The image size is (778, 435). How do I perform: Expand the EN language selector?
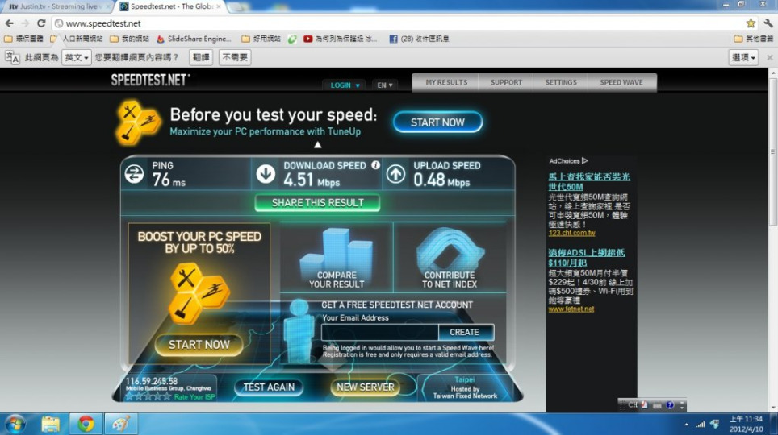point(384,85)
